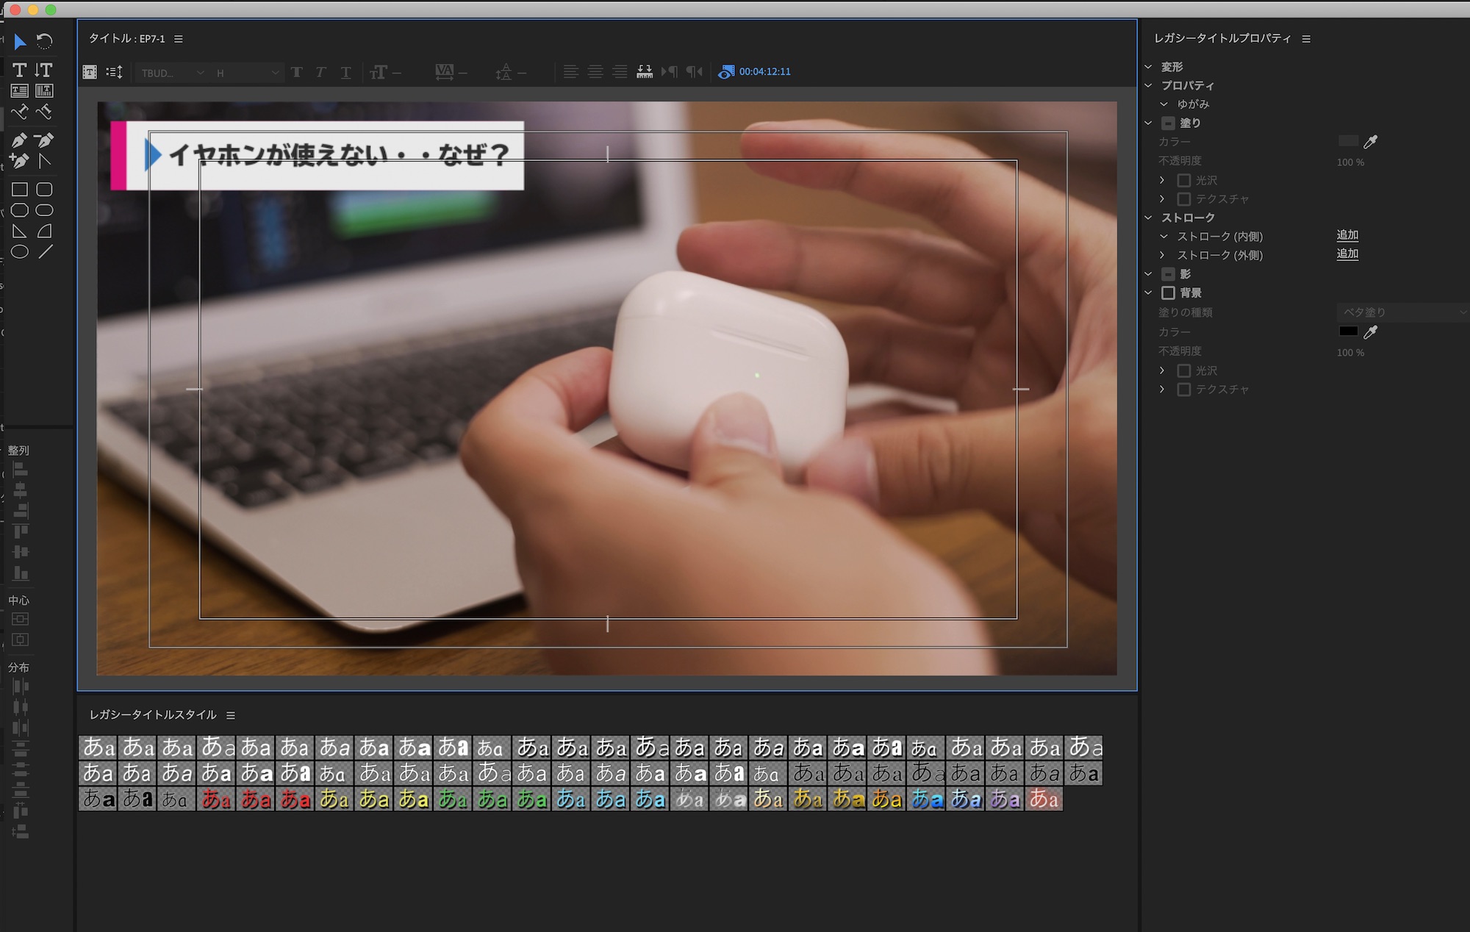Toggle show background video icon

pos(726,71)
